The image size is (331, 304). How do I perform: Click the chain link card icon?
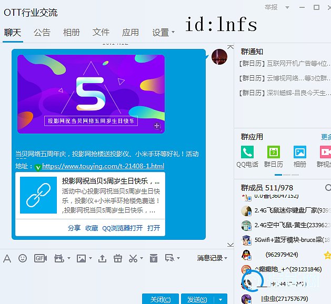pyautogui.click(x=38, y=195)
